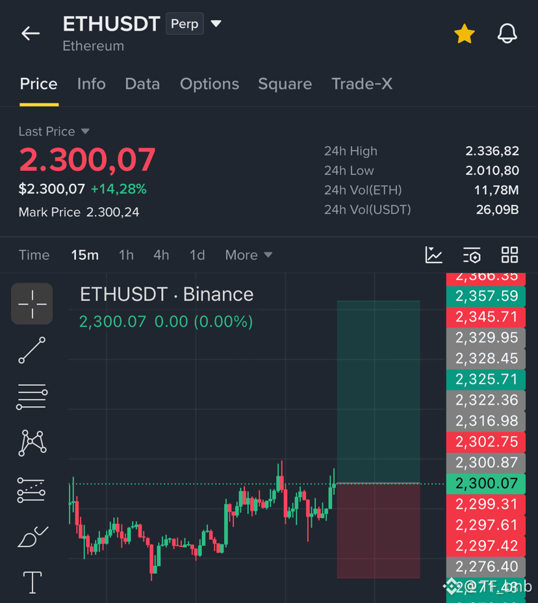Select the trend line drawing tool
The image size is (538, 603).
click(32, 350)
